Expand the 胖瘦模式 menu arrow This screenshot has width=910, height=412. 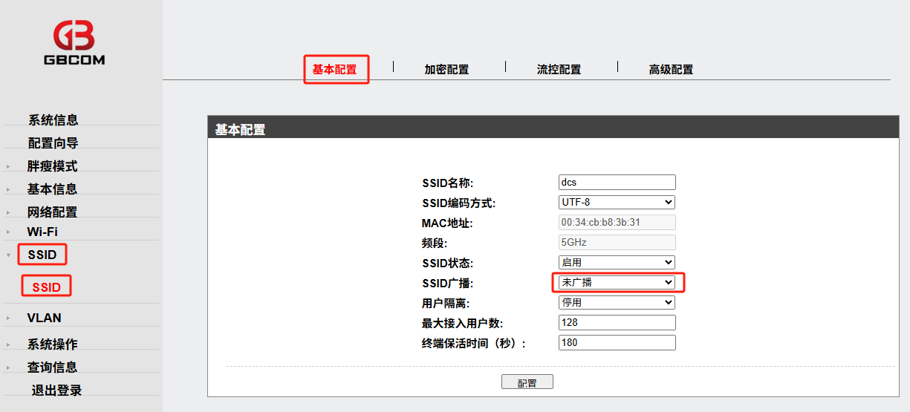[8, 167]
